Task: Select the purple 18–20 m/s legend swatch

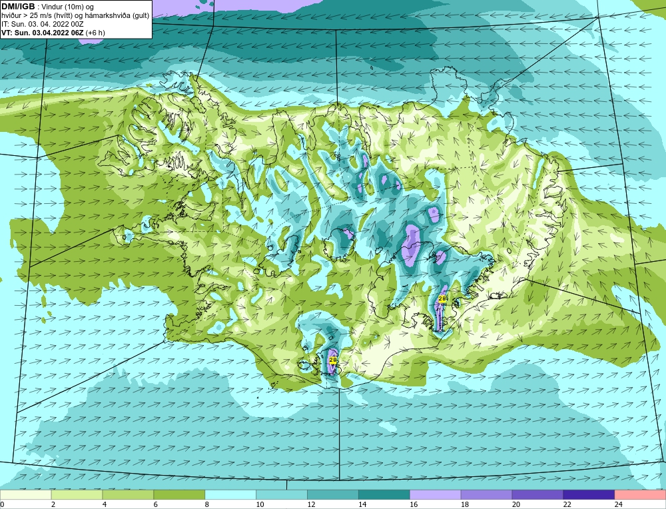Action: 486,495
